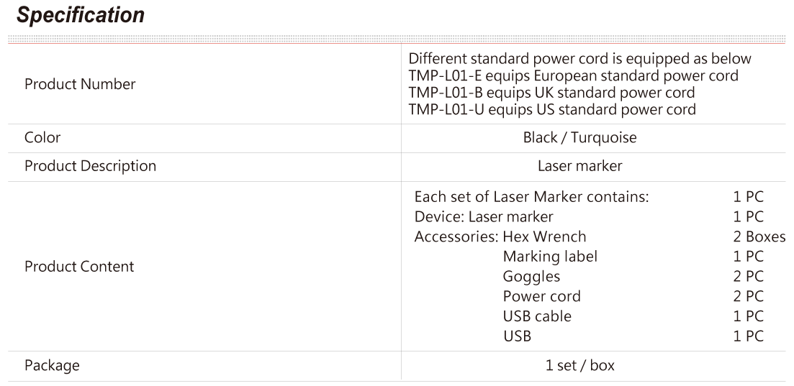Select the Color row label

[42, 137]
